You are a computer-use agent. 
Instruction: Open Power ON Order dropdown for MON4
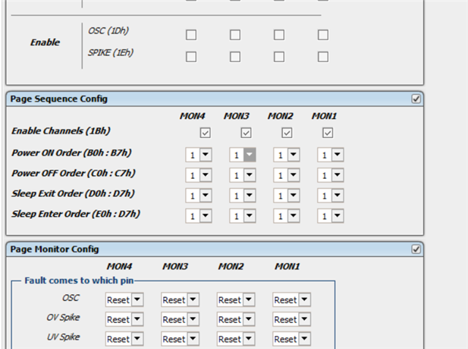pyautogui.click(x=199, y=155)
